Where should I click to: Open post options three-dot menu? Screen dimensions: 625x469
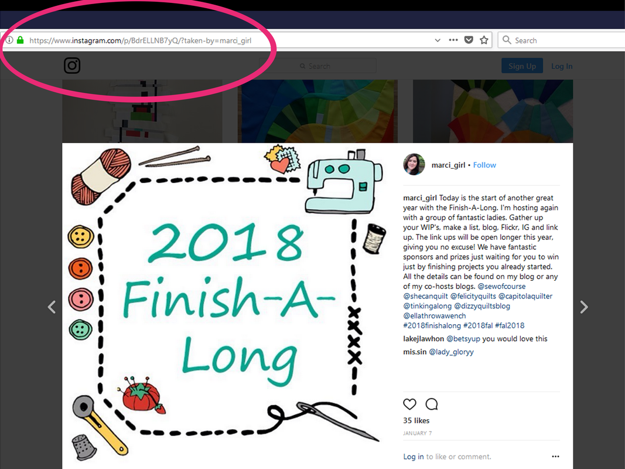pyautogui.click(x=555, y=456)
